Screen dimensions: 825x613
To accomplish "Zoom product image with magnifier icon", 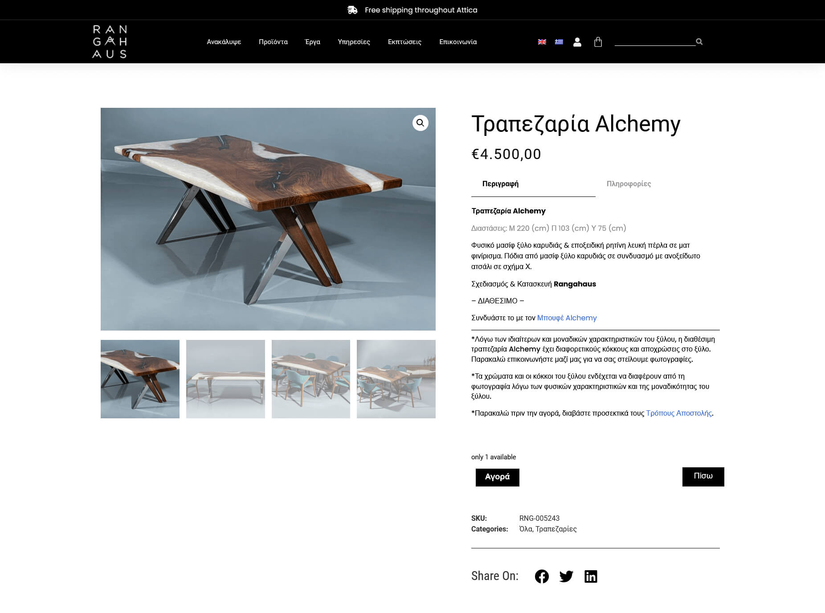I will point(420,123).
